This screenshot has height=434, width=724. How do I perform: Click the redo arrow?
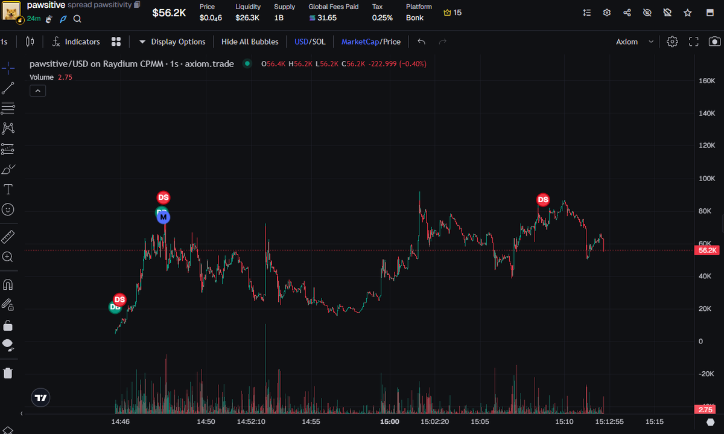coord(443,42)
